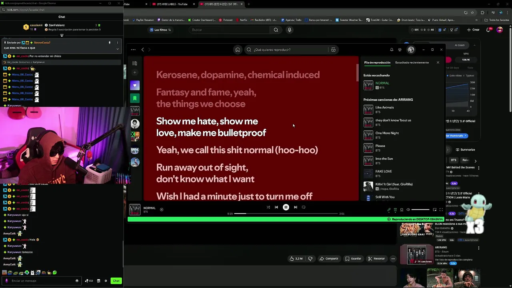Open Spotify connect to a device icon
The height and width of the screenshot is (288, 512).
point(402,210)
